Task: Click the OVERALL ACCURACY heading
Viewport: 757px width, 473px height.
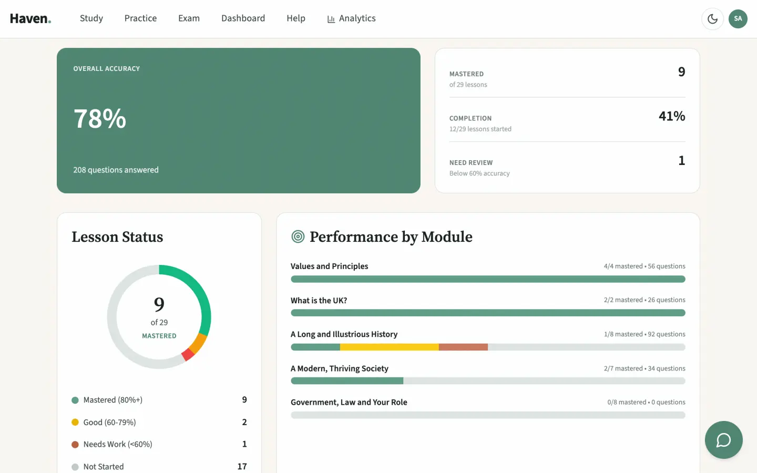Action: tap(106, 69)
